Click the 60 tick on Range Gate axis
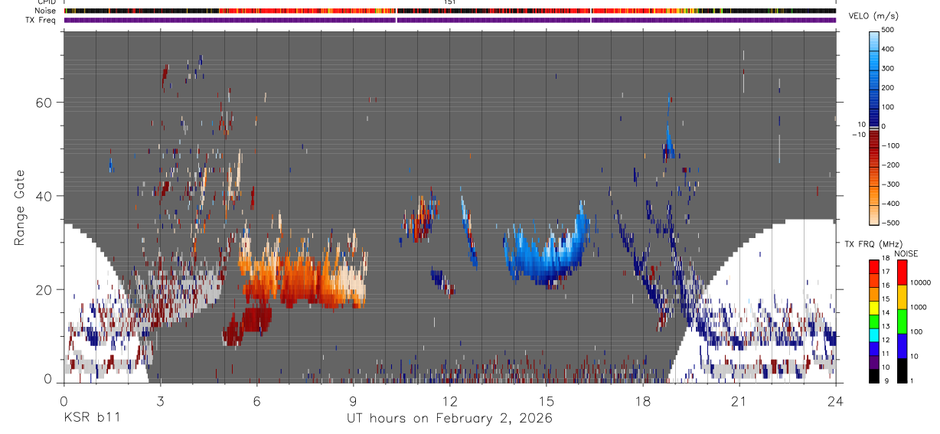Image resolution: width=940 pixels, height=434 pixels. coord(45,102)
